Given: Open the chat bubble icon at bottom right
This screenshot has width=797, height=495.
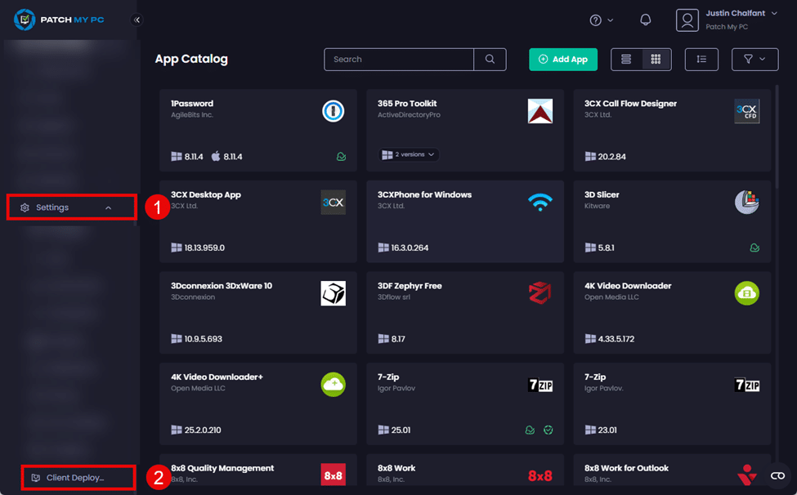Looking at the screenshot, I should tap(777, 475).
